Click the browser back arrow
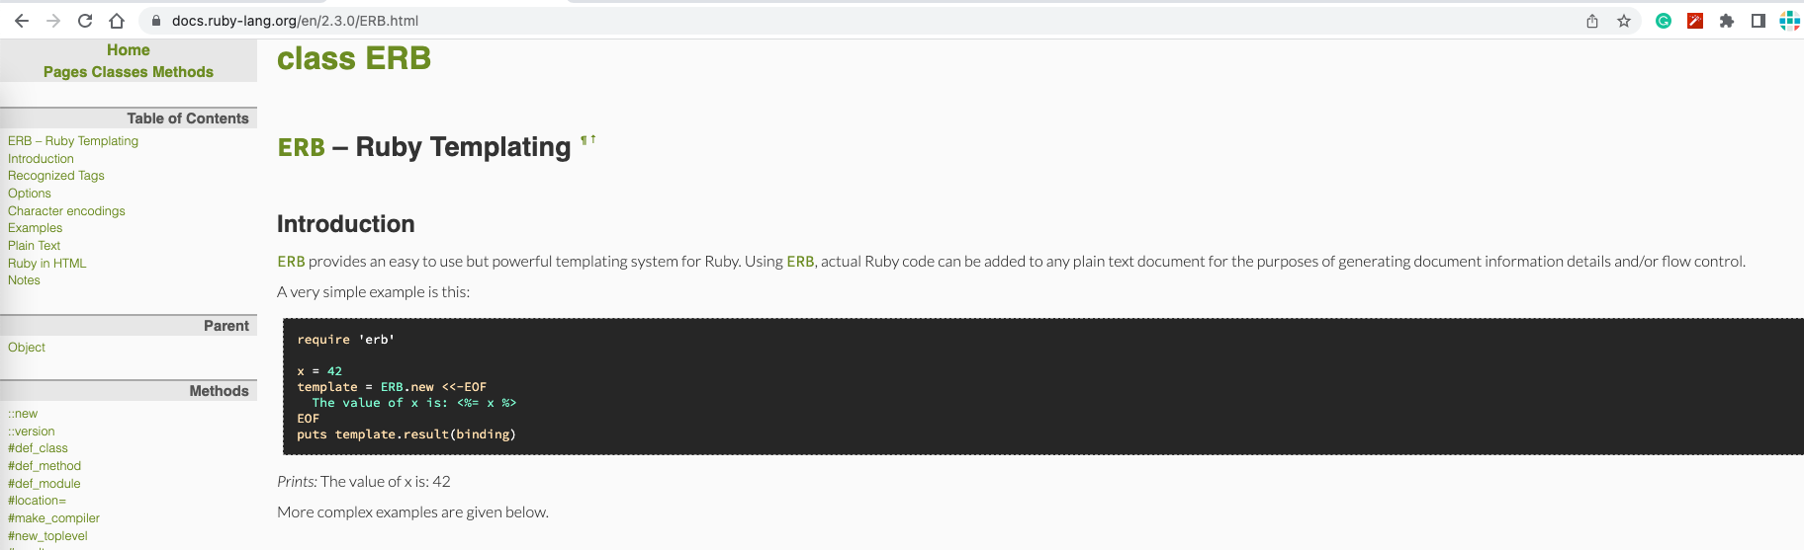The height and width of the screenshot is (550, 1804). pos(22,21)
